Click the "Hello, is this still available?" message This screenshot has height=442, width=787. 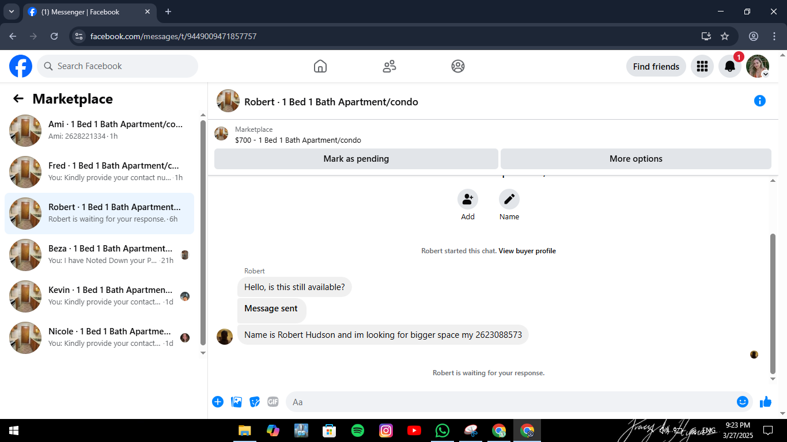294,287
